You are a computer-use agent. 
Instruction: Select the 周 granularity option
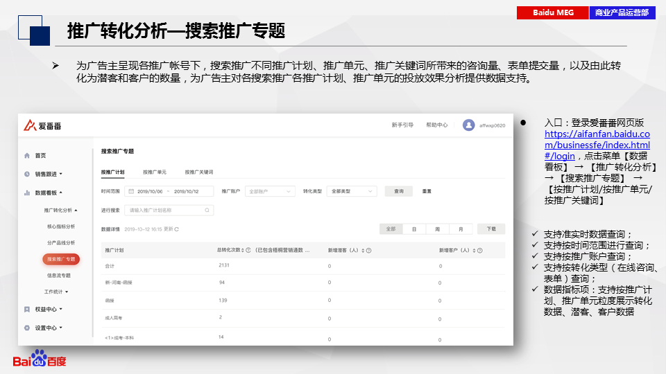coord(437,229)
